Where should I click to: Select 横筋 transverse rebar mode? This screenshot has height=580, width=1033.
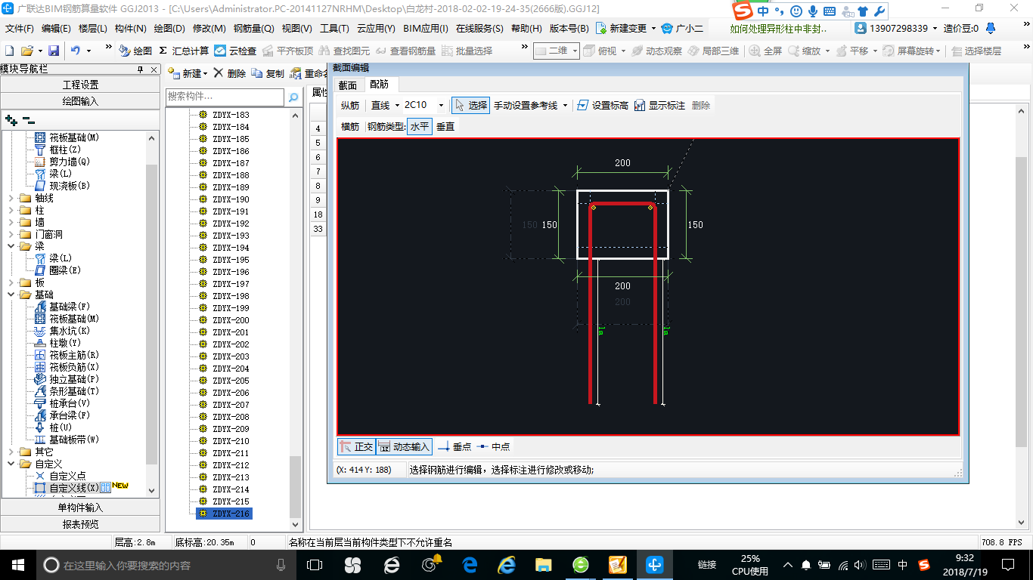[x=350, y=126]
